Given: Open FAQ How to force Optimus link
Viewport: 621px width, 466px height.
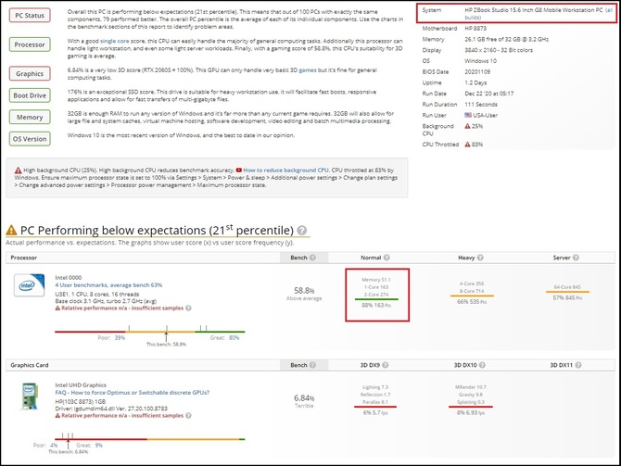Looking at the screenshot, I should click(133, 393).
